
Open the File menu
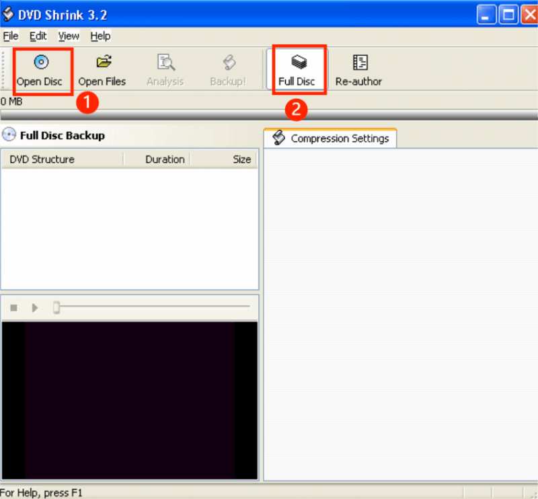point(11,36)
